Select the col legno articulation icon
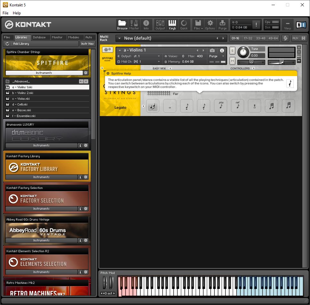The image size is (310, 305). [x=237, y=106]
